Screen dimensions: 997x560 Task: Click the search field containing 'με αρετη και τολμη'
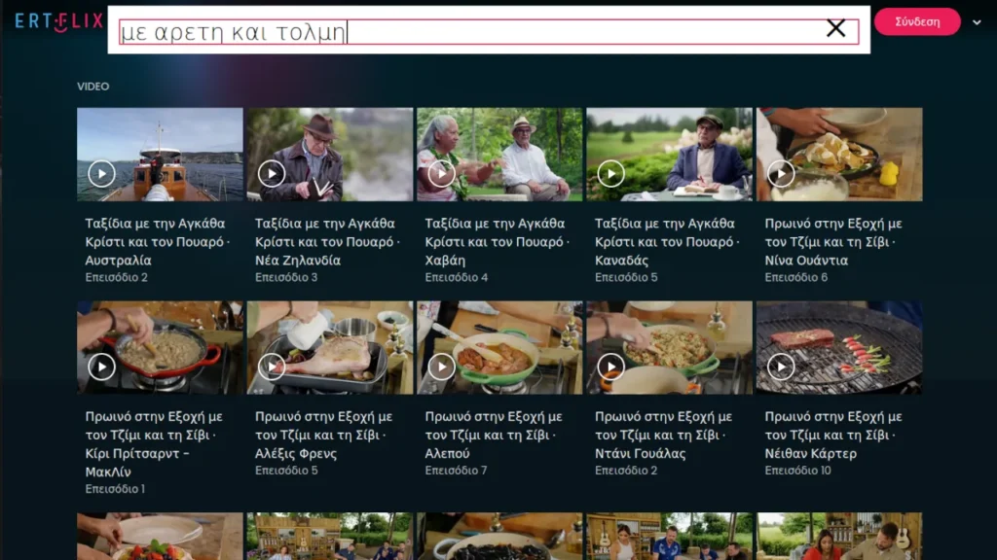pyautogui.click(x=467, y=31)
